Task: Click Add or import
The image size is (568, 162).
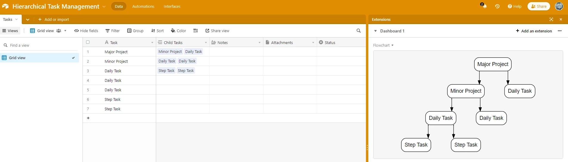Action: [x=54, y=19]
